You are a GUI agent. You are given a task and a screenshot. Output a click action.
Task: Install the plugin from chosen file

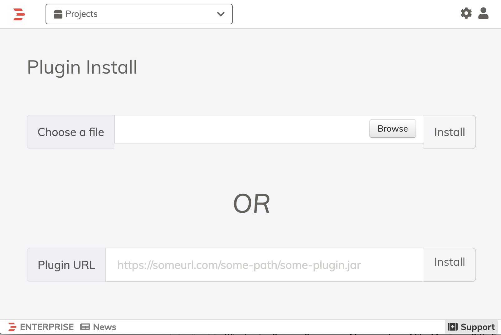[450, 132]
